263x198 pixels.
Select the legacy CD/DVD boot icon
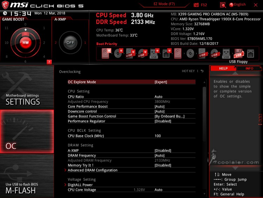(x=190, y=54)
